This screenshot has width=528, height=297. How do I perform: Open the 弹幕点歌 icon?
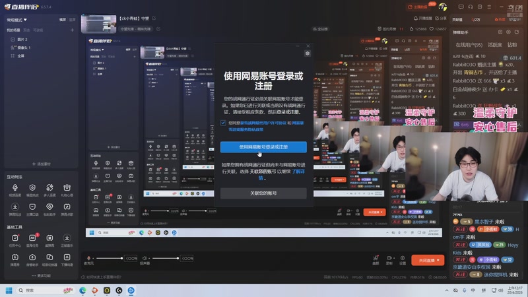(x=67, y=207)
